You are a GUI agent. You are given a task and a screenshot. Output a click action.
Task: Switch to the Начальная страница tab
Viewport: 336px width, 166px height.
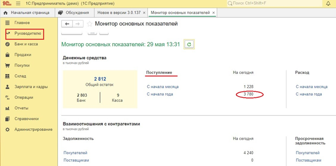pyautogui.click(x=27, y=13)
